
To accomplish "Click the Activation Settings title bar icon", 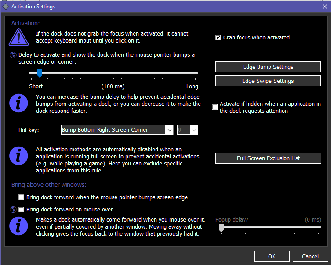I will (x=6, y=7).
